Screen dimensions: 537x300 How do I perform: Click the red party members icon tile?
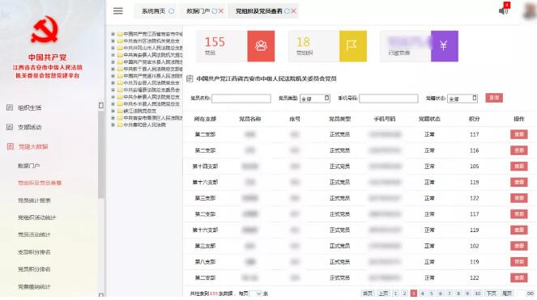coord(261,46)
